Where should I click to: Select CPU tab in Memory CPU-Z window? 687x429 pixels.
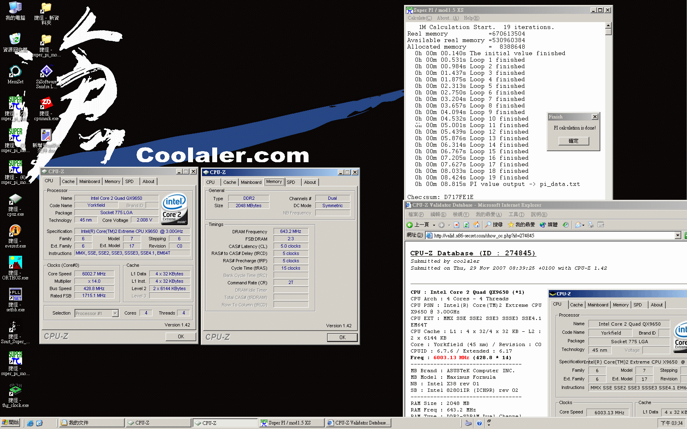(x=211, y=182)
